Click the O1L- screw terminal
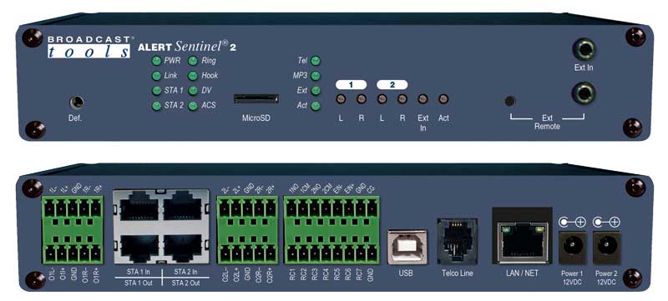 click(x=49, y=253)
